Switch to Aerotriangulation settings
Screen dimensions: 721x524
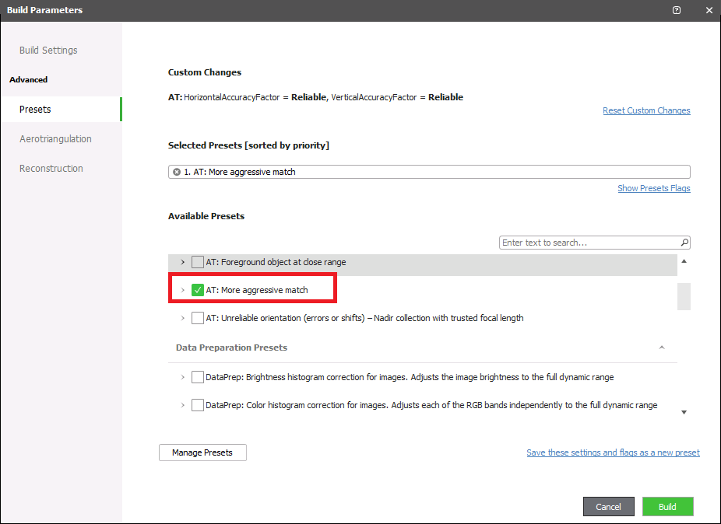point(55,138)
